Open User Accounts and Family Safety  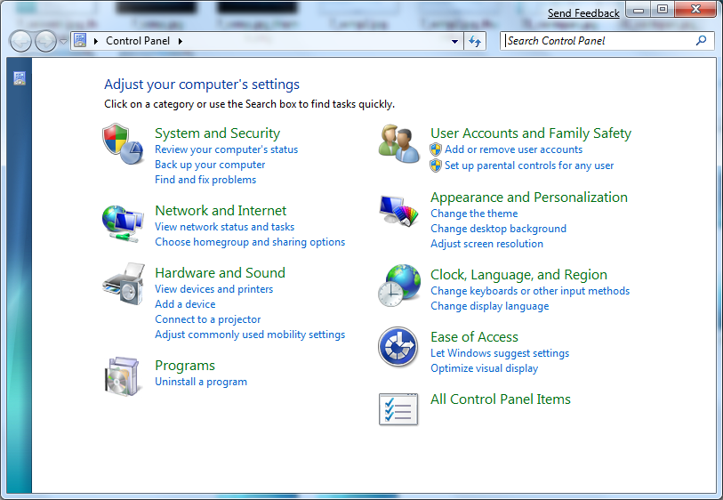pos(531,133)
